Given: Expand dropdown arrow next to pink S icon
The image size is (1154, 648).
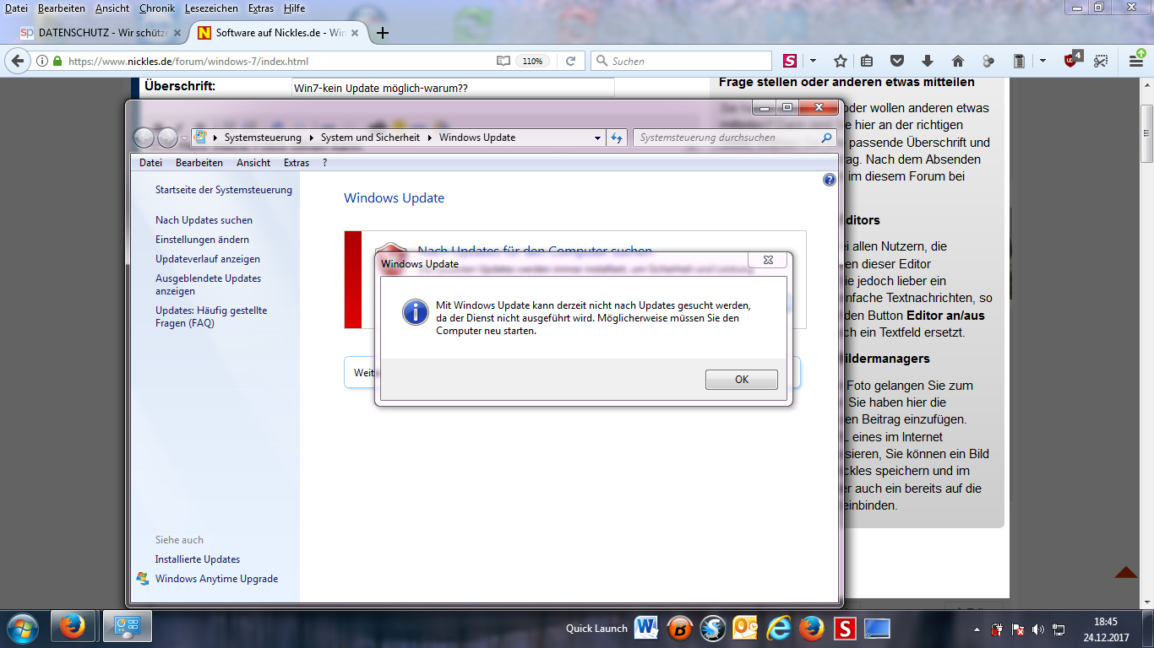Looking at the screenshot, I should (813, 61).
